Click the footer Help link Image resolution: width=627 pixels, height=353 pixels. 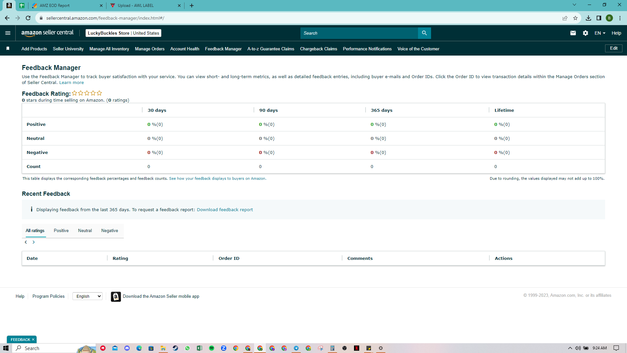point(20,296)
